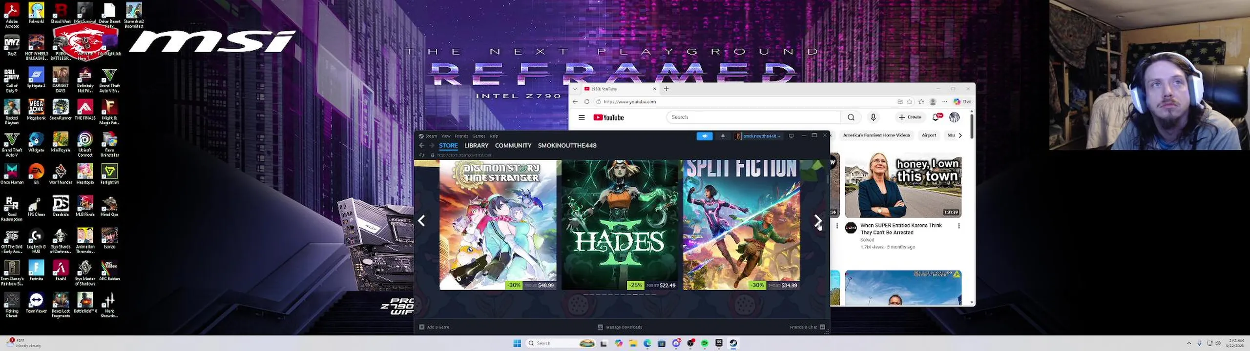Open the Splitgate 2 desktop icon
Image resolution: width=1250 pixels, height=351 pixels.
click(36, 78)
